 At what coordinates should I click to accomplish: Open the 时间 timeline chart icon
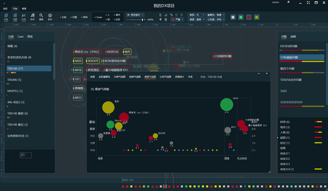(x=24, y=17)
